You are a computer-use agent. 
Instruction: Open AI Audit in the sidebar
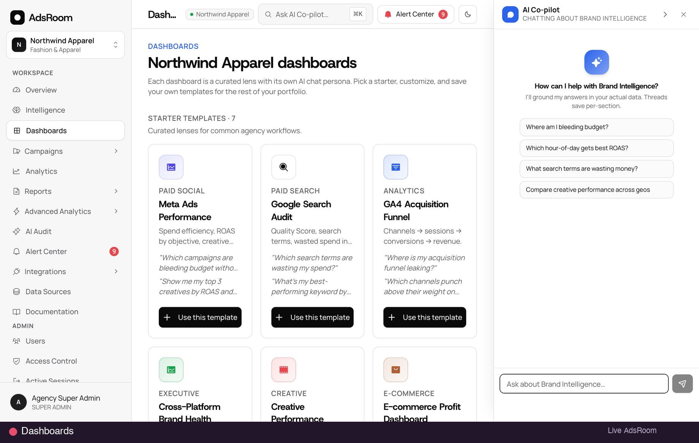(65, 232)
